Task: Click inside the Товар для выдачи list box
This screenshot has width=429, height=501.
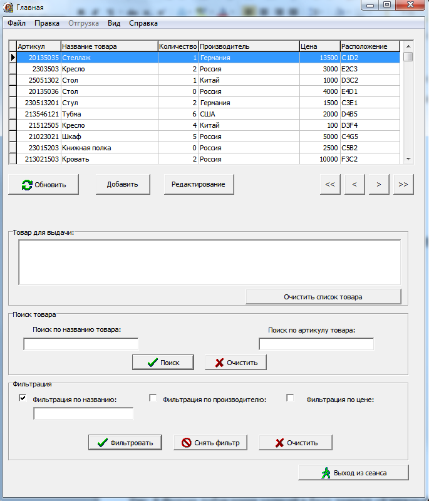Action: [210, 262]
